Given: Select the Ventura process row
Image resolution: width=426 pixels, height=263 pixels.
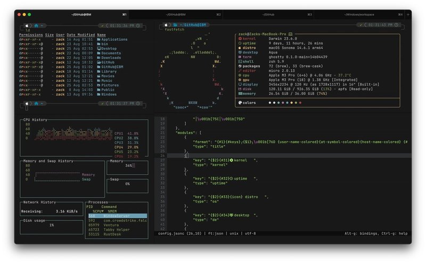Looking at the screenshot, I should [118, 225].
